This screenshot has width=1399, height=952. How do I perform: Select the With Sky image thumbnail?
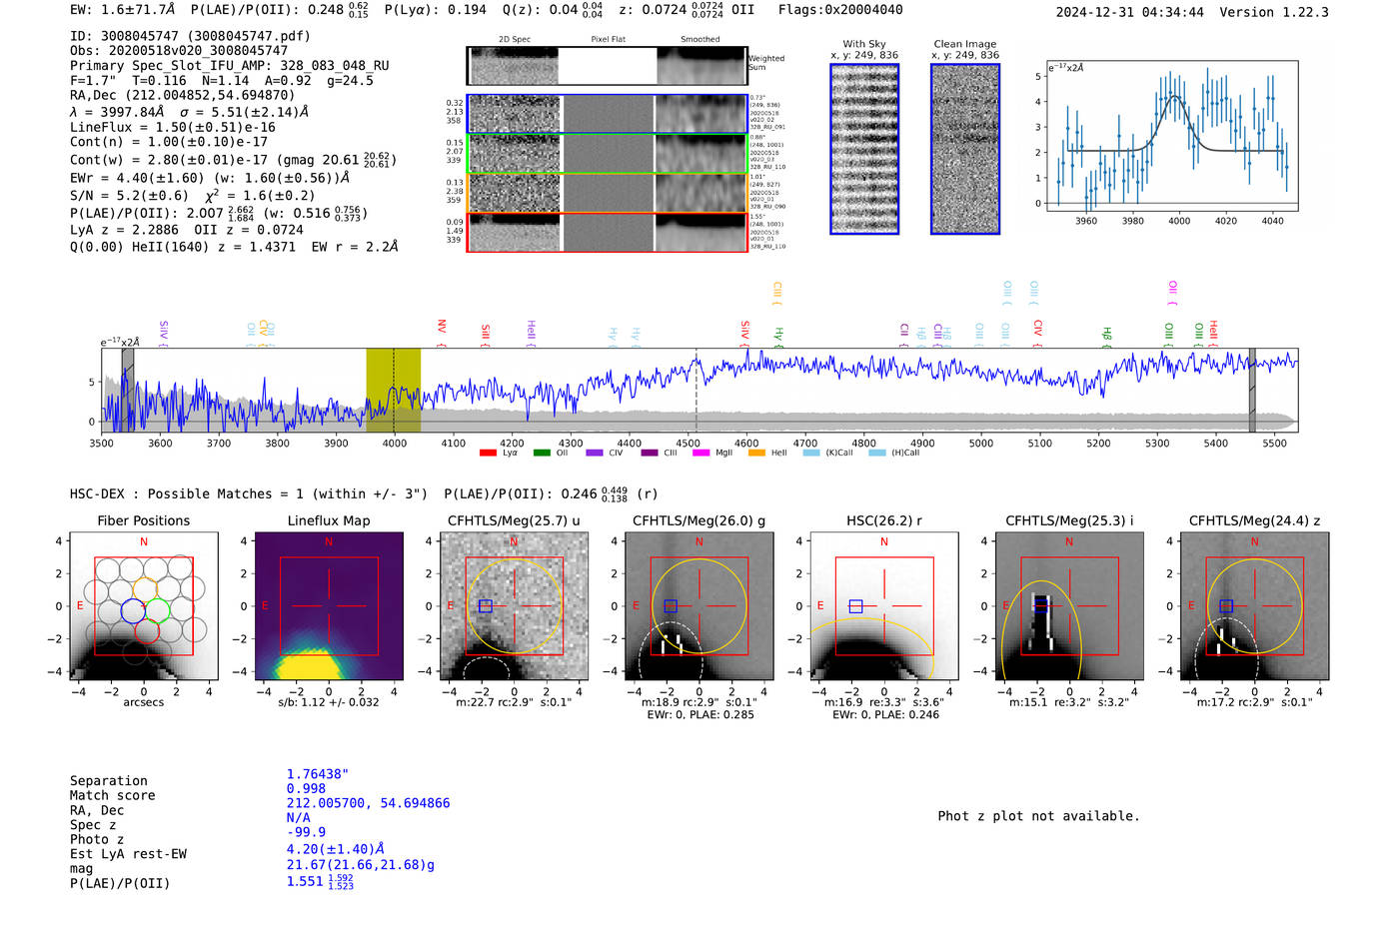pyautogui.click(x=864, y=149)
